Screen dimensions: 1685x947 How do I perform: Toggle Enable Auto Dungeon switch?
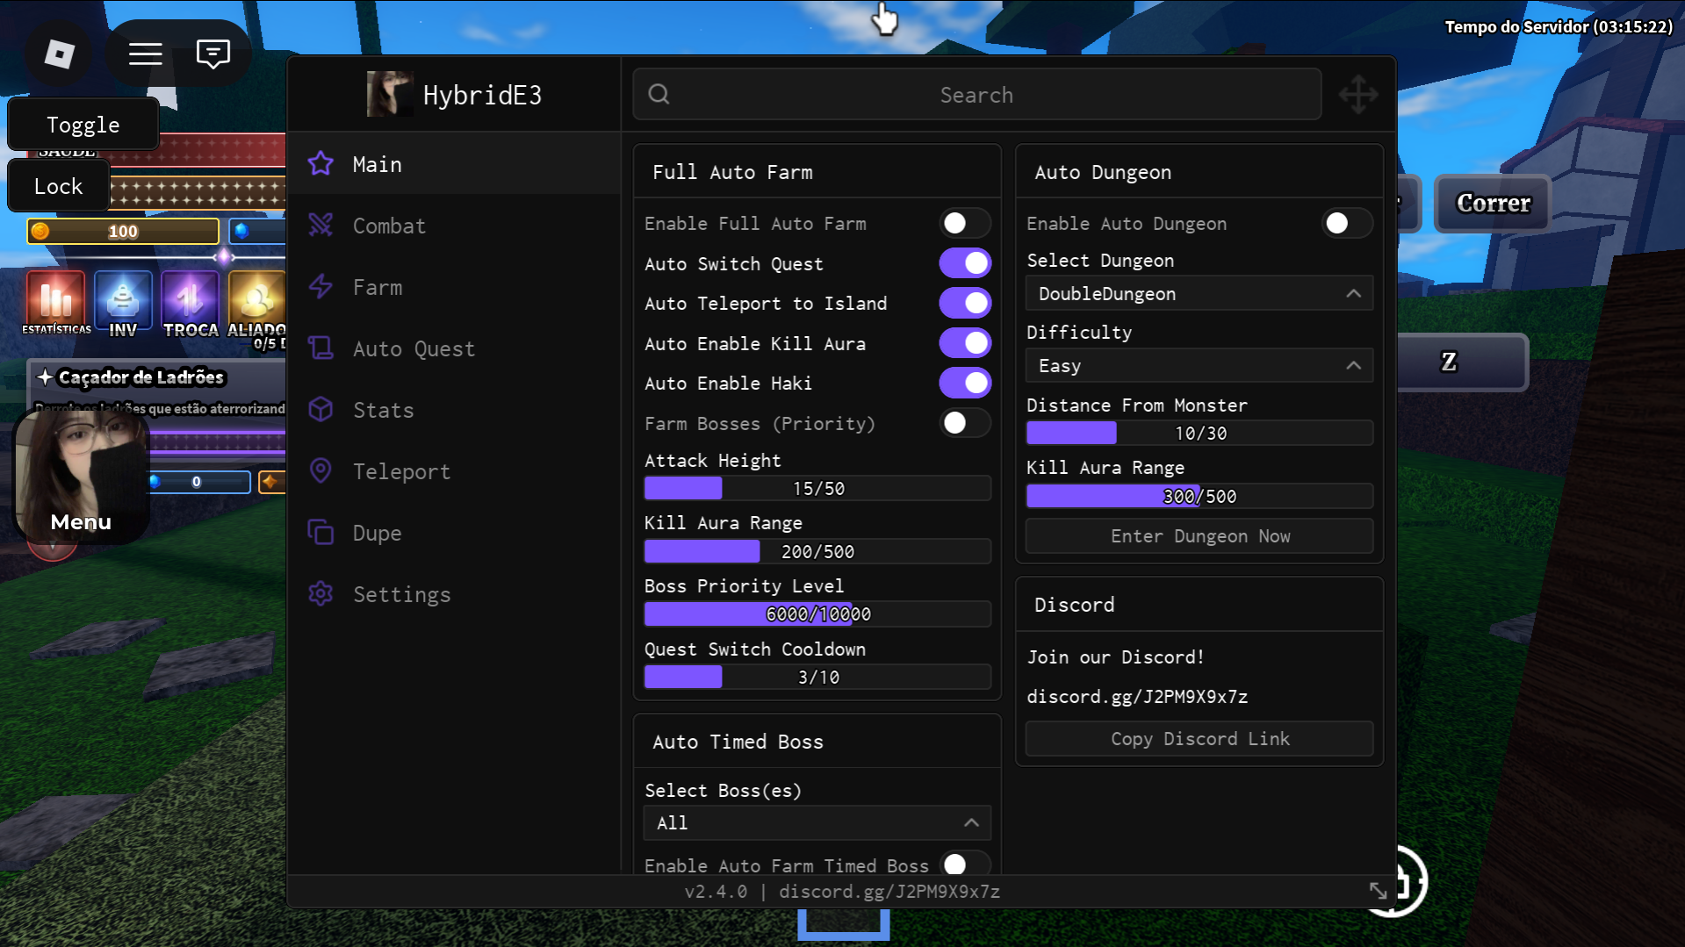[1346, 224]
